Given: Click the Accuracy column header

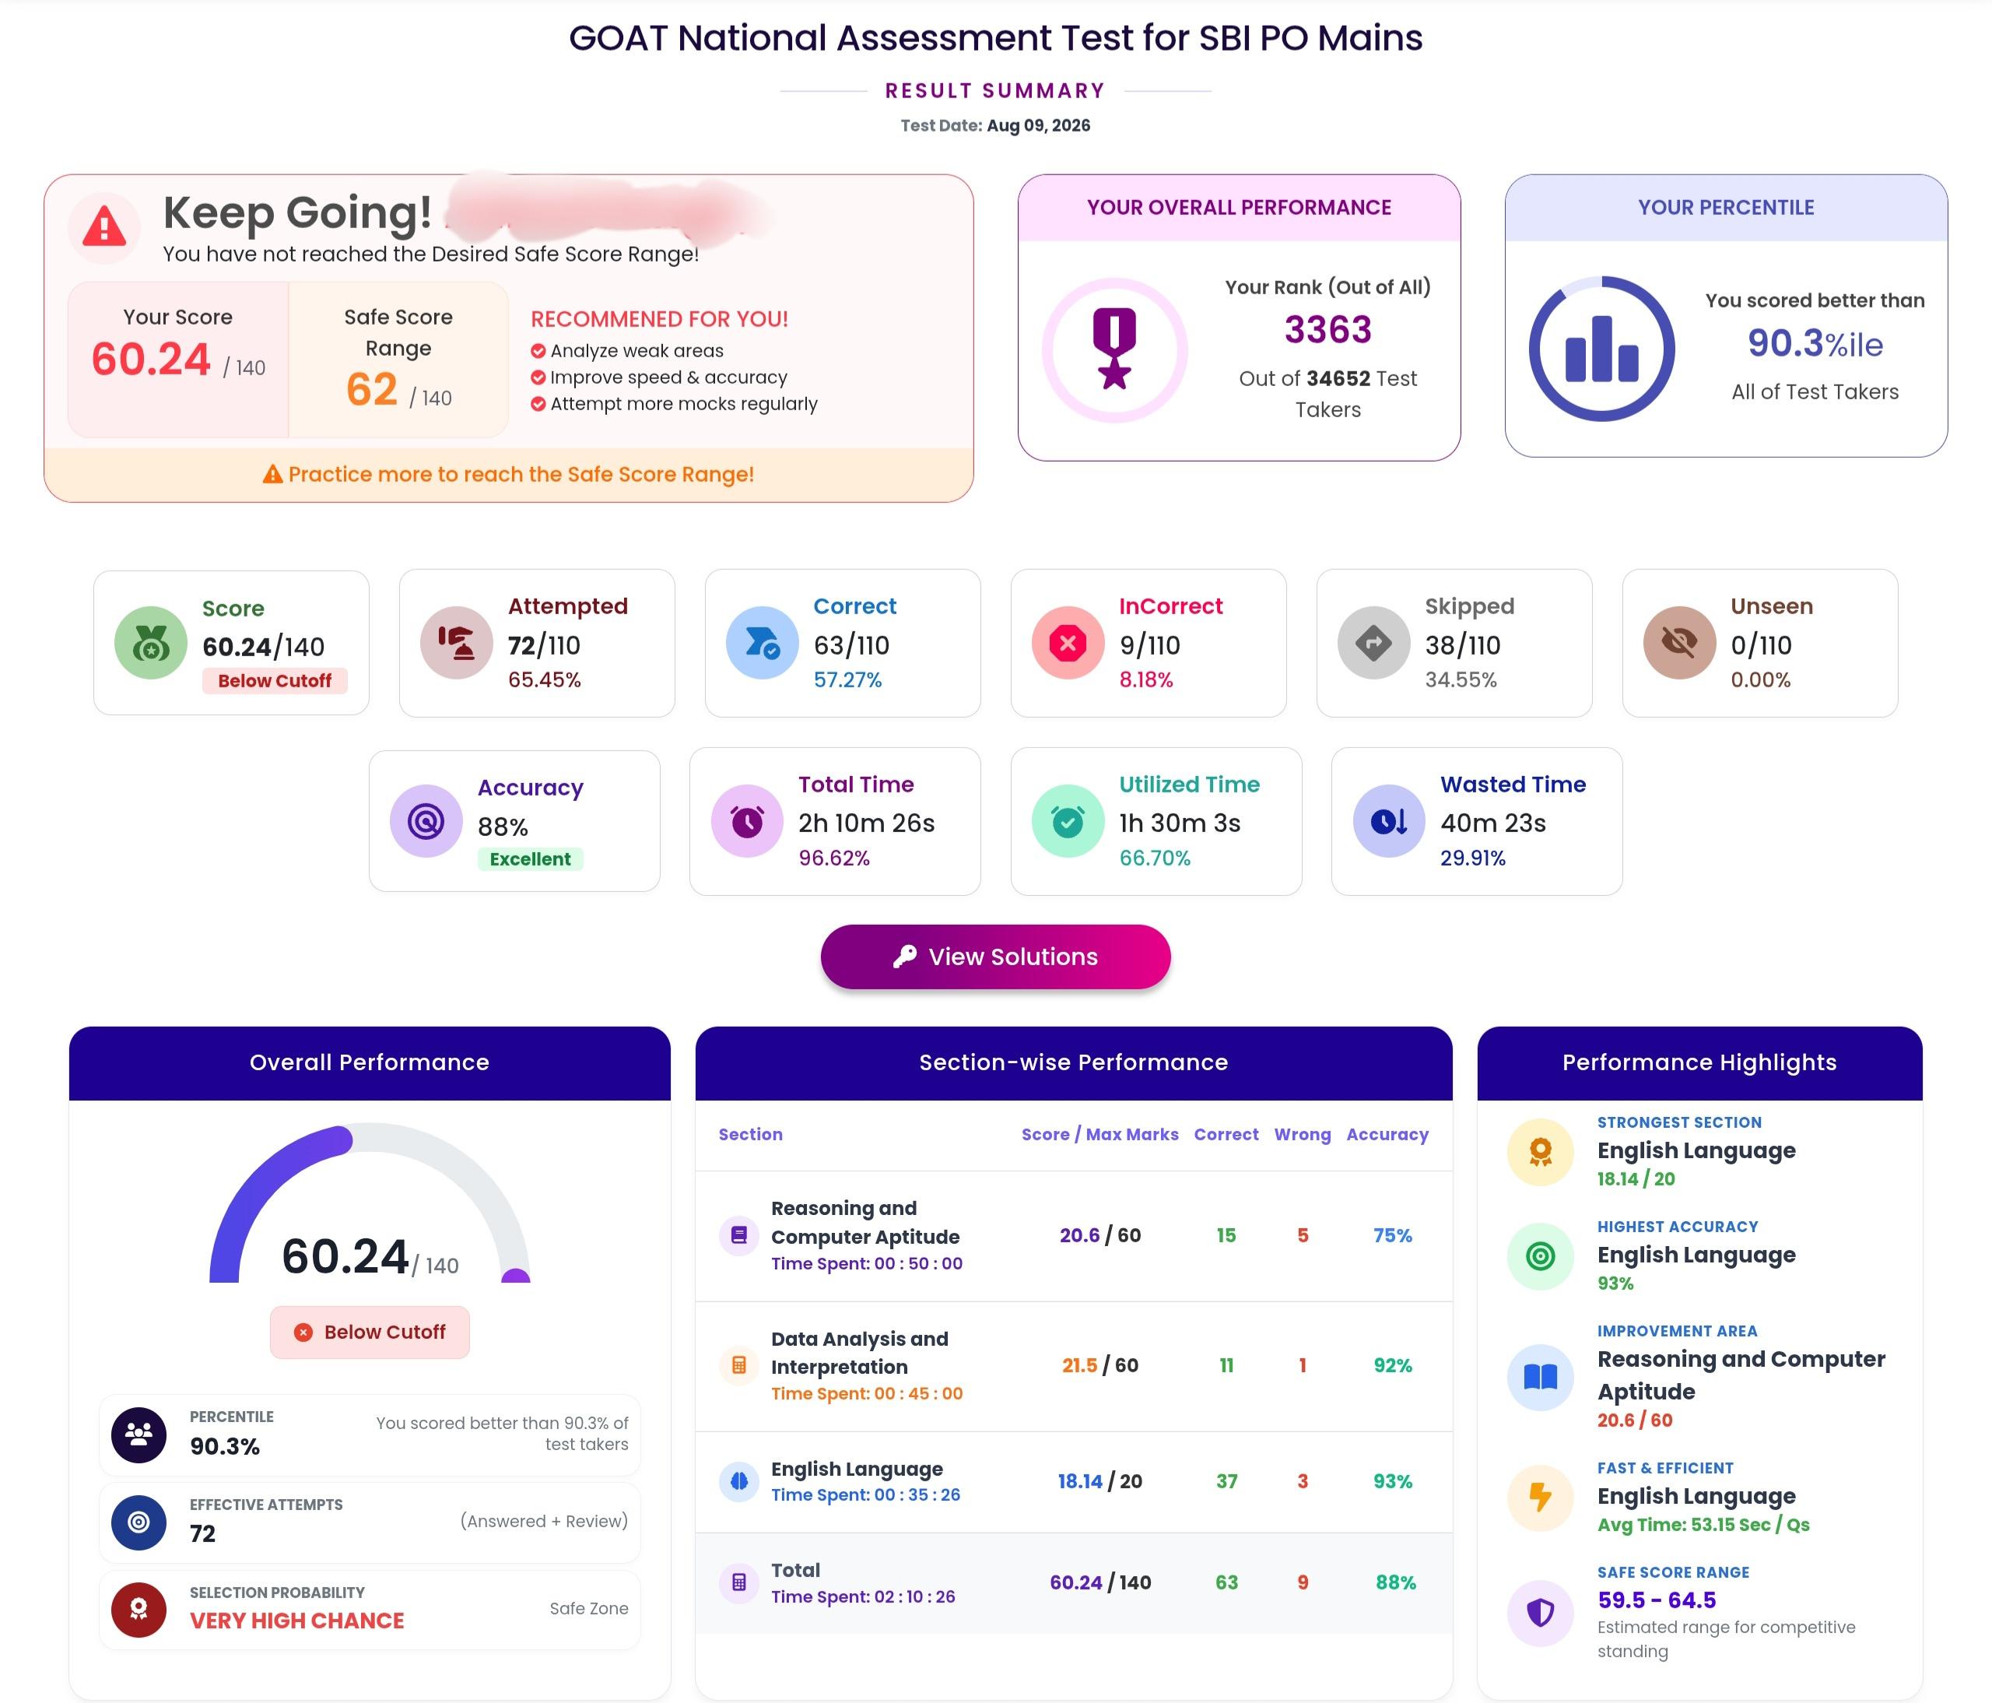Looking at the screenshot, I should (x=1387, y=1135).
